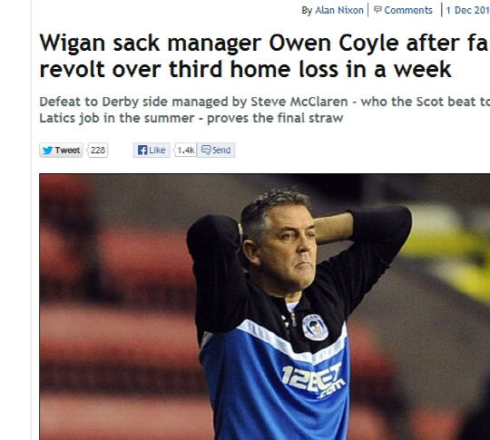Click the By label before author name

[307, 11]
